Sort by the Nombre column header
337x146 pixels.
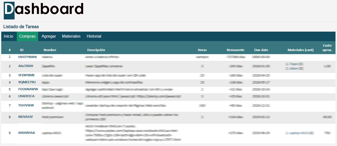tap(50, 50)
